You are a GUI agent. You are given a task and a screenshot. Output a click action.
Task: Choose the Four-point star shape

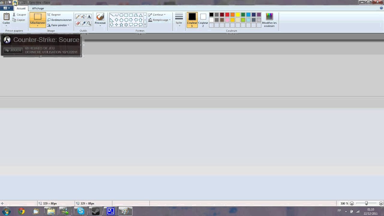coord(116,25)
